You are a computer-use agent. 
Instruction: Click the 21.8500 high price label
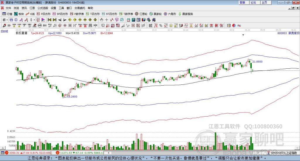257,62
